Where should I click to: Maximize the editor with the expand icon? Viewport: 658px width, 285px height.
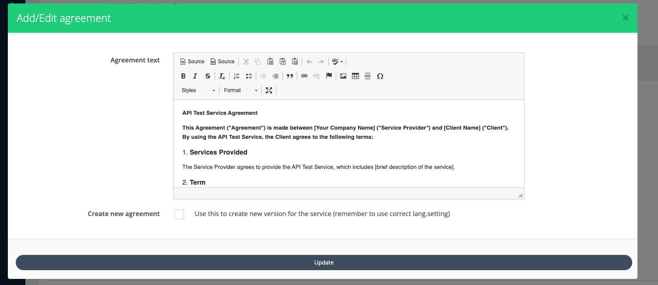(x=269, y=90)
